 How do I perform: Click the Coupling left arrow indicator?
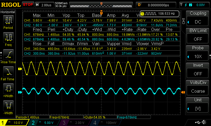pyautogui.click(x=188, y=22)
